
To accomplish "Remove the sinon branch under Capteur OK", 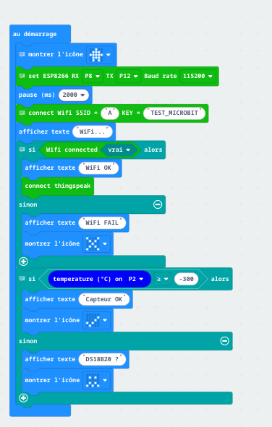I will tap(224, 341).
